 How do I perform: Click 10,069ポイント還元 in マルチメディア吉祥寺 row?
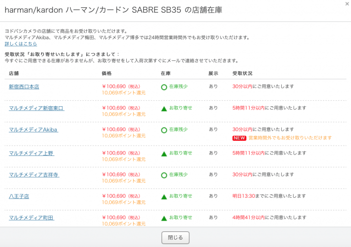pos(124,181)
